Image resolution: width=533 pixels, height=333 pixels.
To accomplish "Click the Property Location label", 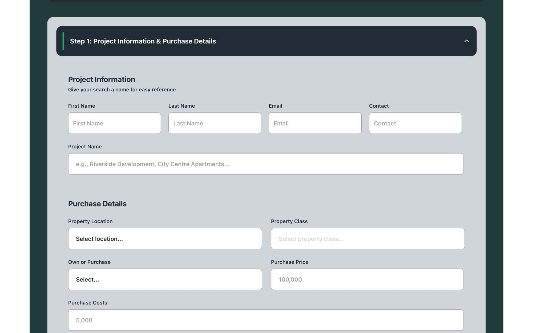I will pyautogui.click(x=90, y=221).
